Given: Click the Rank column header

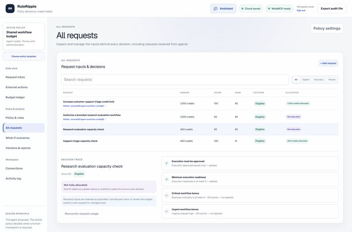Looking at the screenshot, I should click(238, 93).
